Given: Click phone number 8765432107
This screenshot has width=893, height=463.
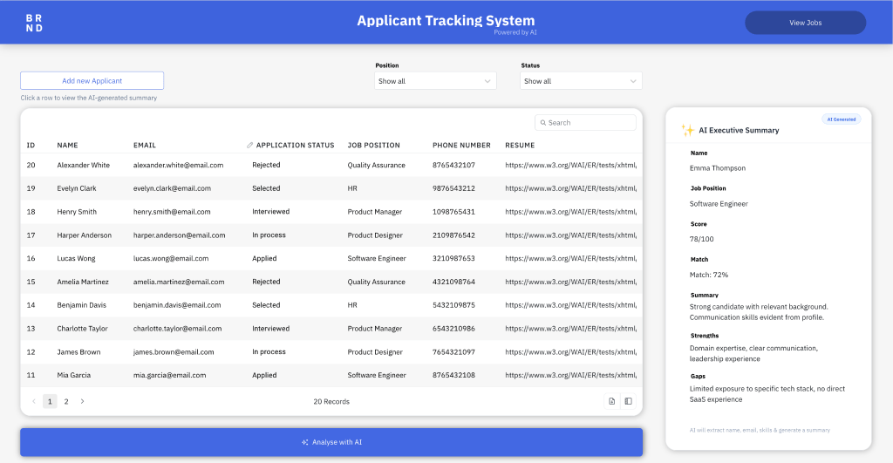Looking at the screenshot, I should point(453,165).
